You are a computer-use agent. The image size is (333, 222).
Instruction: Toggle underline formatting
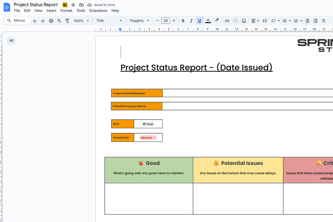click(x=200, y=21)
